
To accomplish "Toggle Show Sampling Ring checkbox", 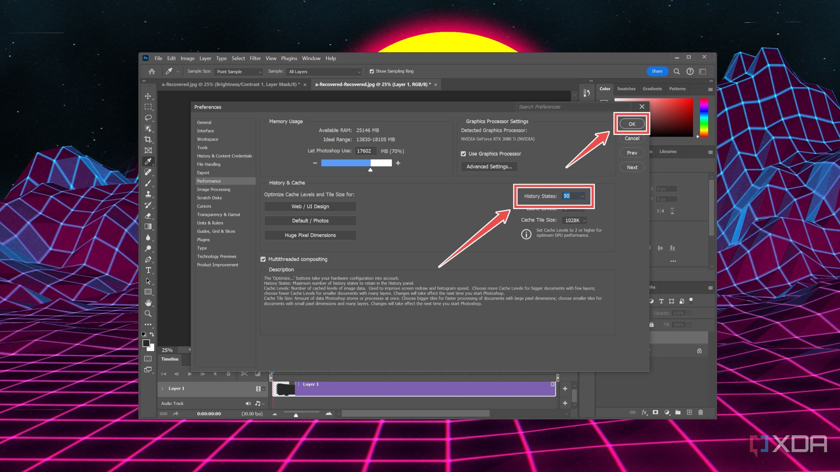I will click(372, 71).
